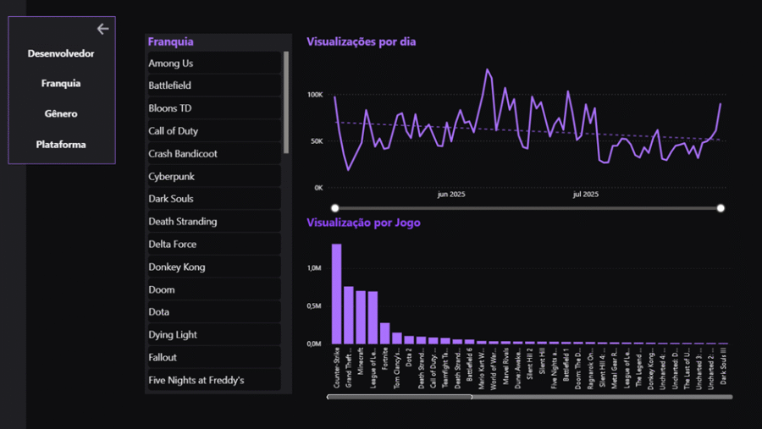
Task: Choose Bloons TD from the list
Action: click(213, 108)
